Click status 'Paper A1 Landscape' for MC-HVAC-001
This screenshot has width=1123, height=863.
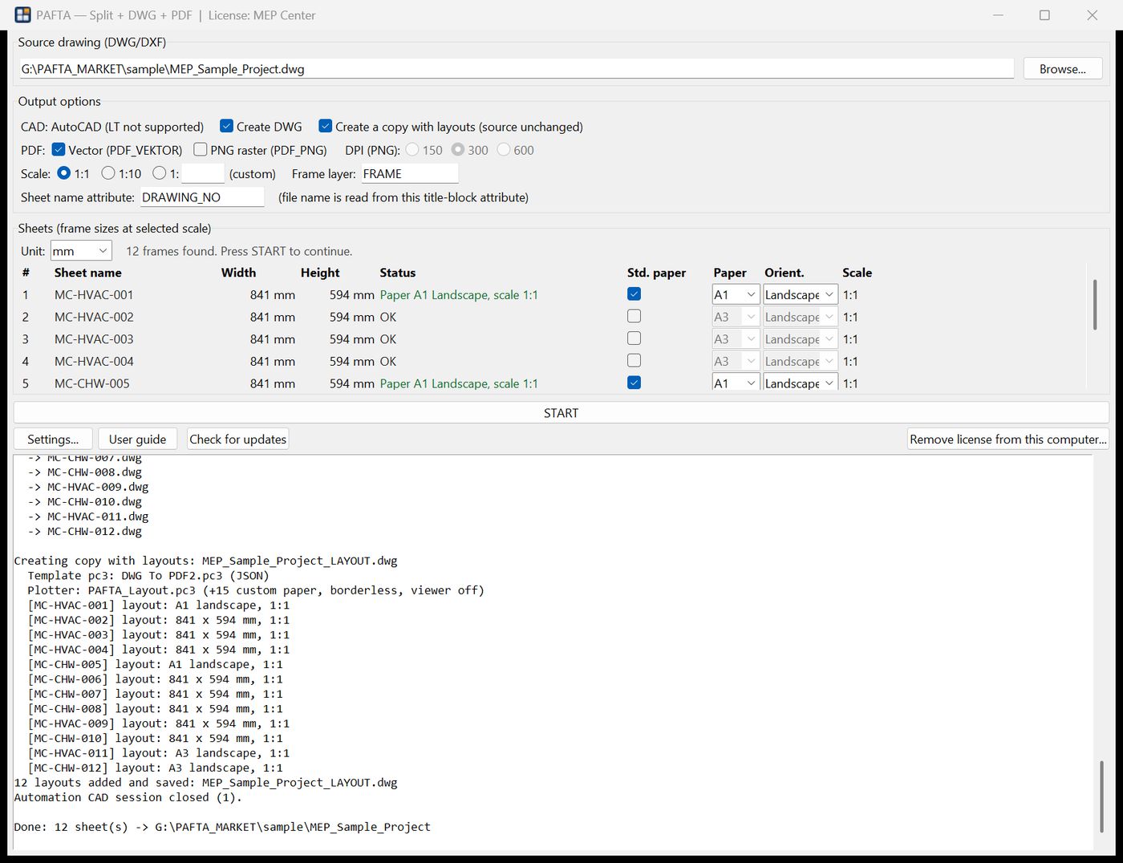pyautogui.click(x=459, y=294)
